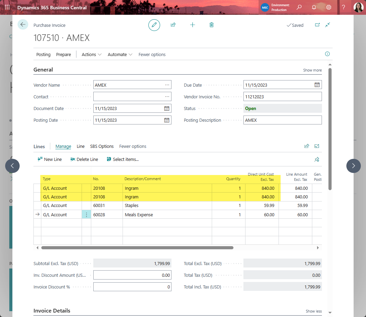
Task: Go to the previous record arrow
Action: point(12,166)
